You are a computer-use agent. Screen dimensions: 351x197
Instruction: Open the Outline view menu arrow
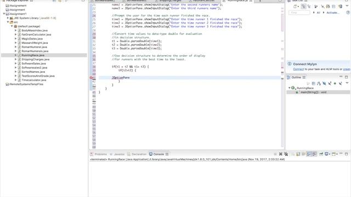point(347,83)
